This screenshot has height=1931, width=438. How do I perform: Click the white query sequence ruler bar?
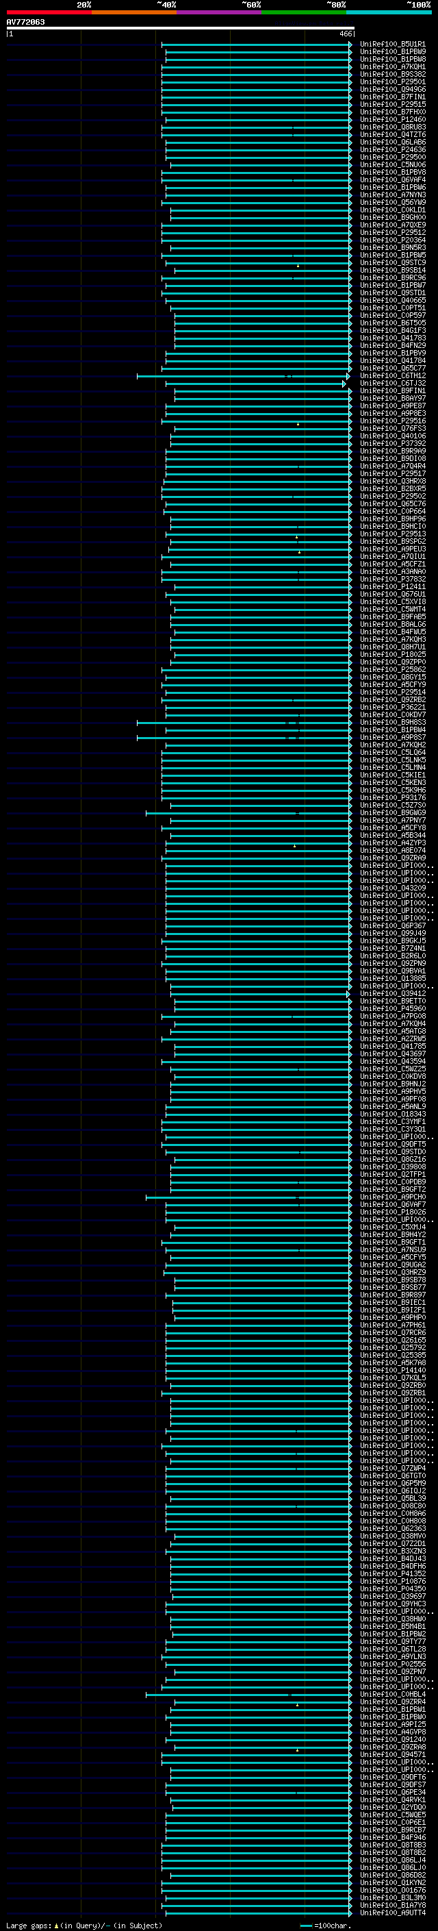(181, 29)
